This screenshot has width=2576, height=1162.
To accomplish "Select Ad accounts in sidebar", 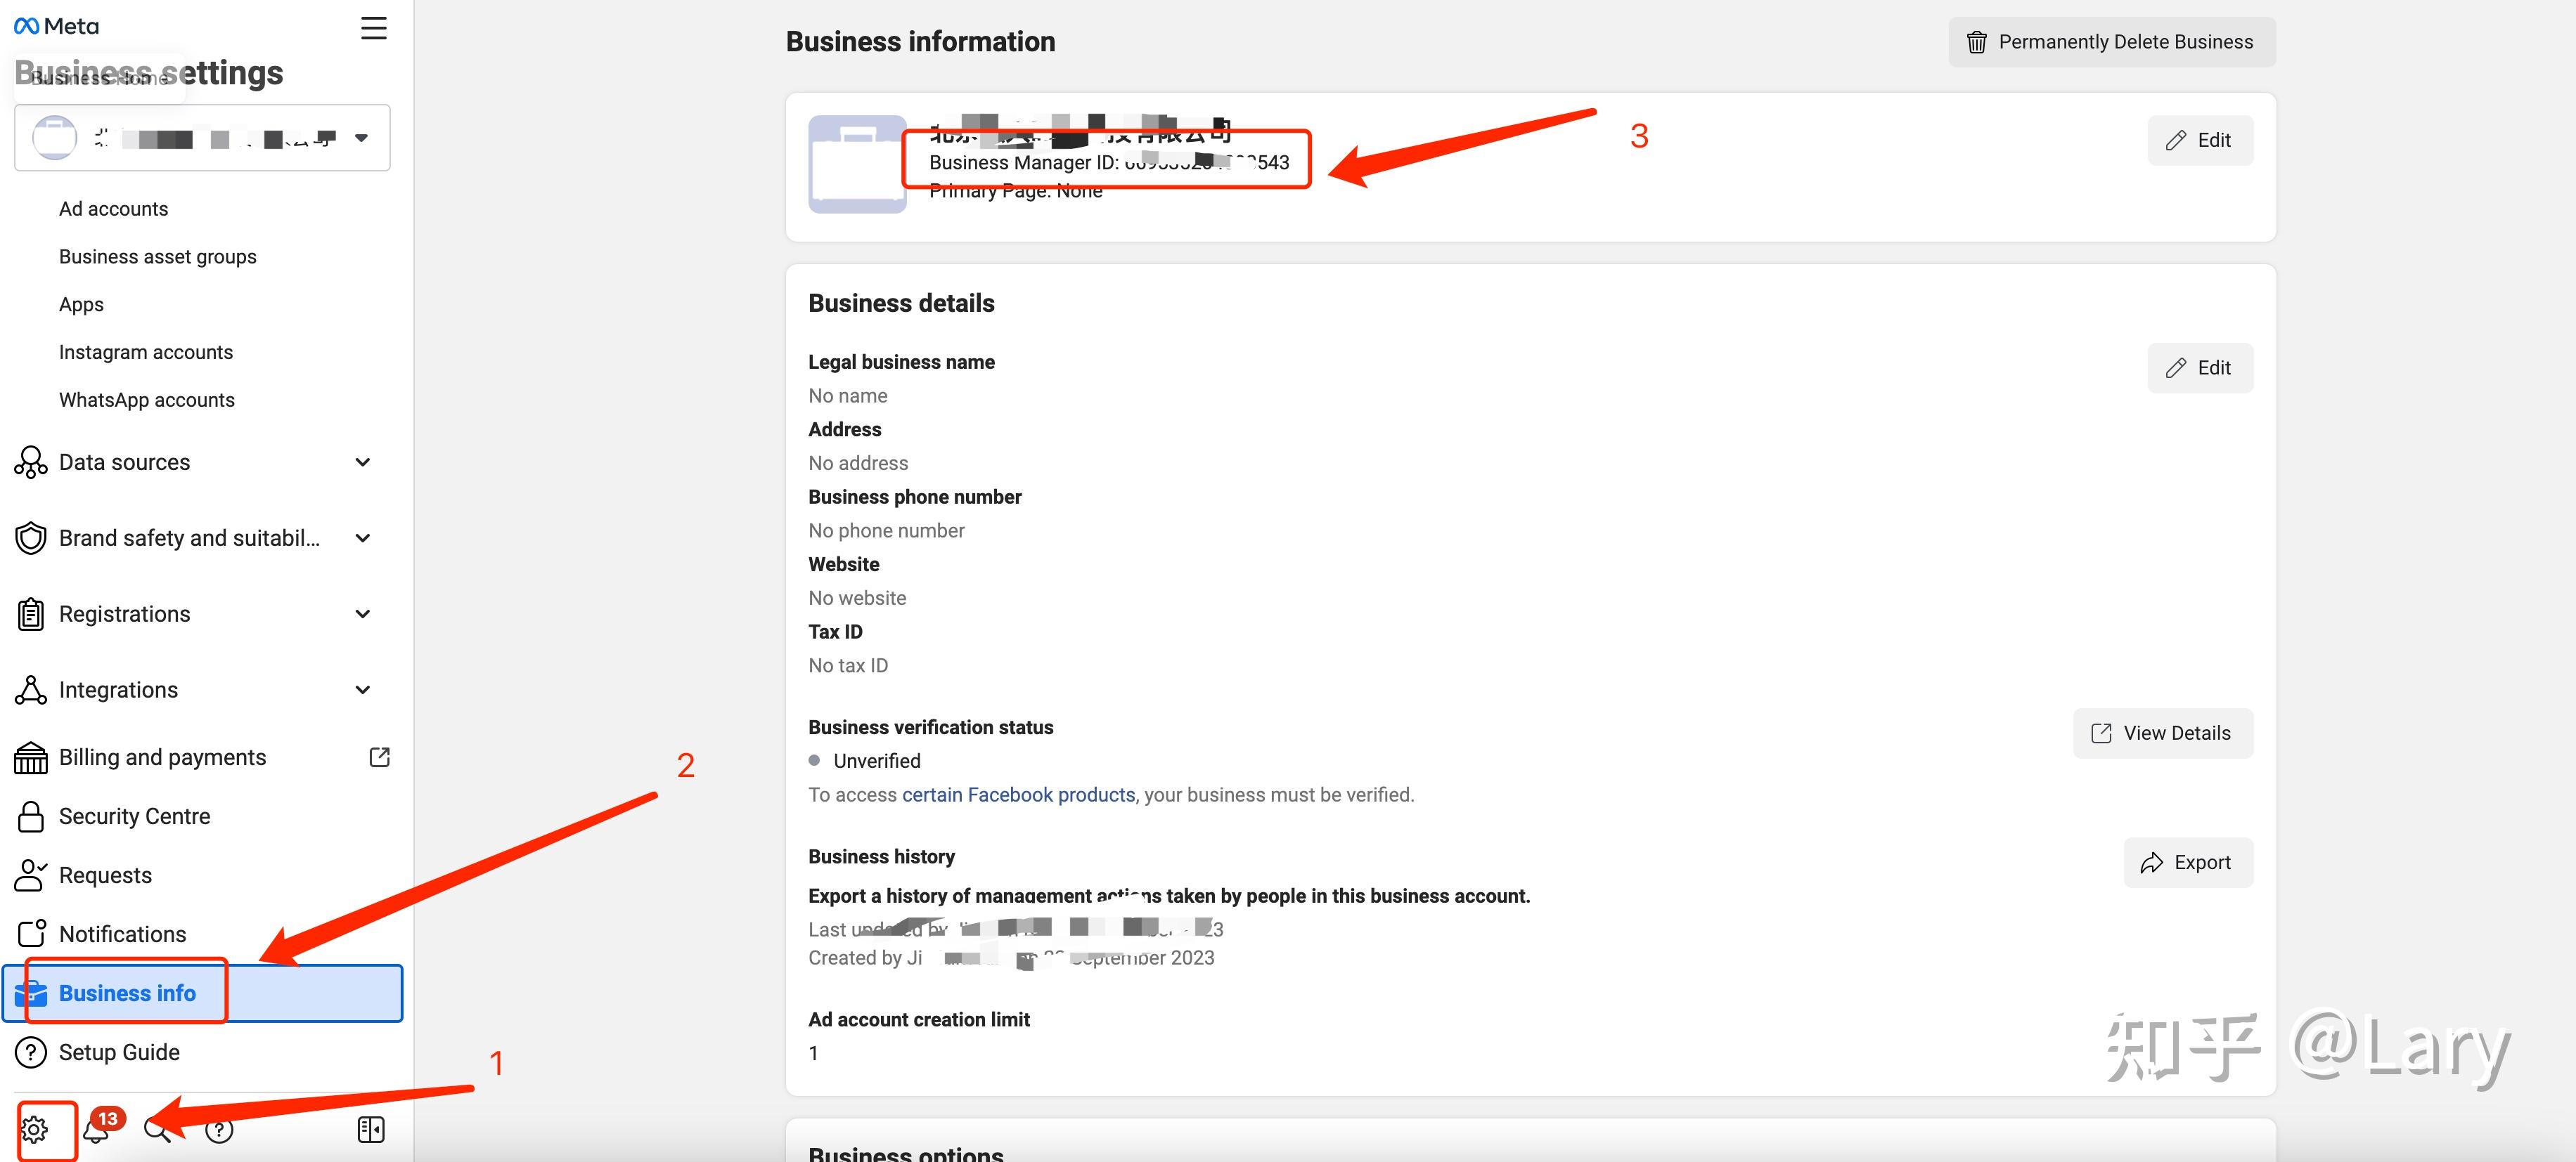I will (x=113, y=209).
